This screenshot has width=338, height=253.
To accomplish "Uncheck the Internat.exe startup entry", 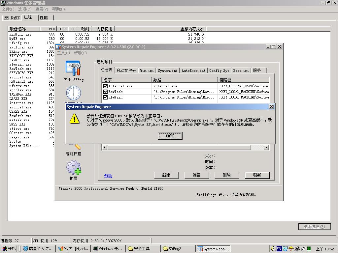I will (105, 86).
